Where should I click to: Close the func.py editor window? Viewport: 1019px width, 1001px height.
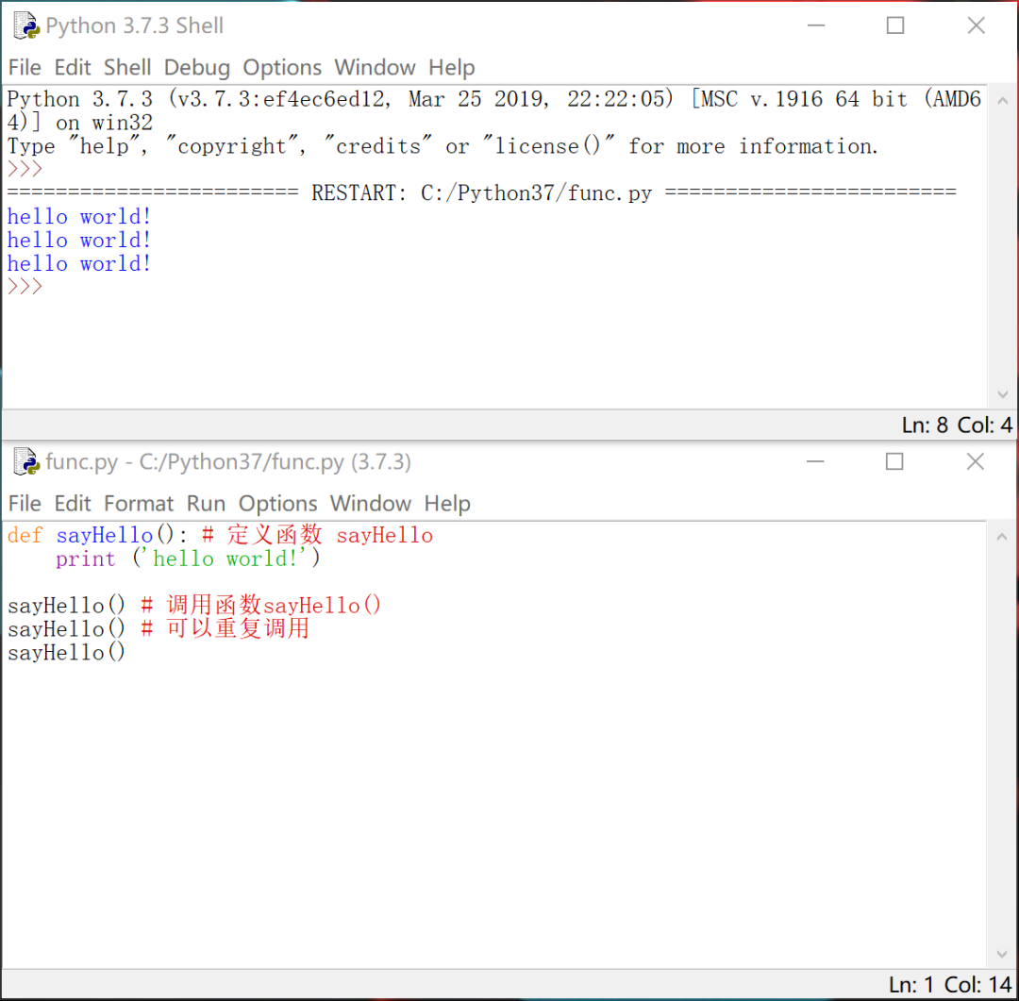(976, 461)
